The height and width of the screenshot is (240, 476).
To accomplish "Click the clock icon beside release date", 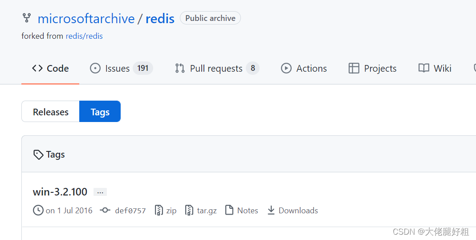I will 38,210.
